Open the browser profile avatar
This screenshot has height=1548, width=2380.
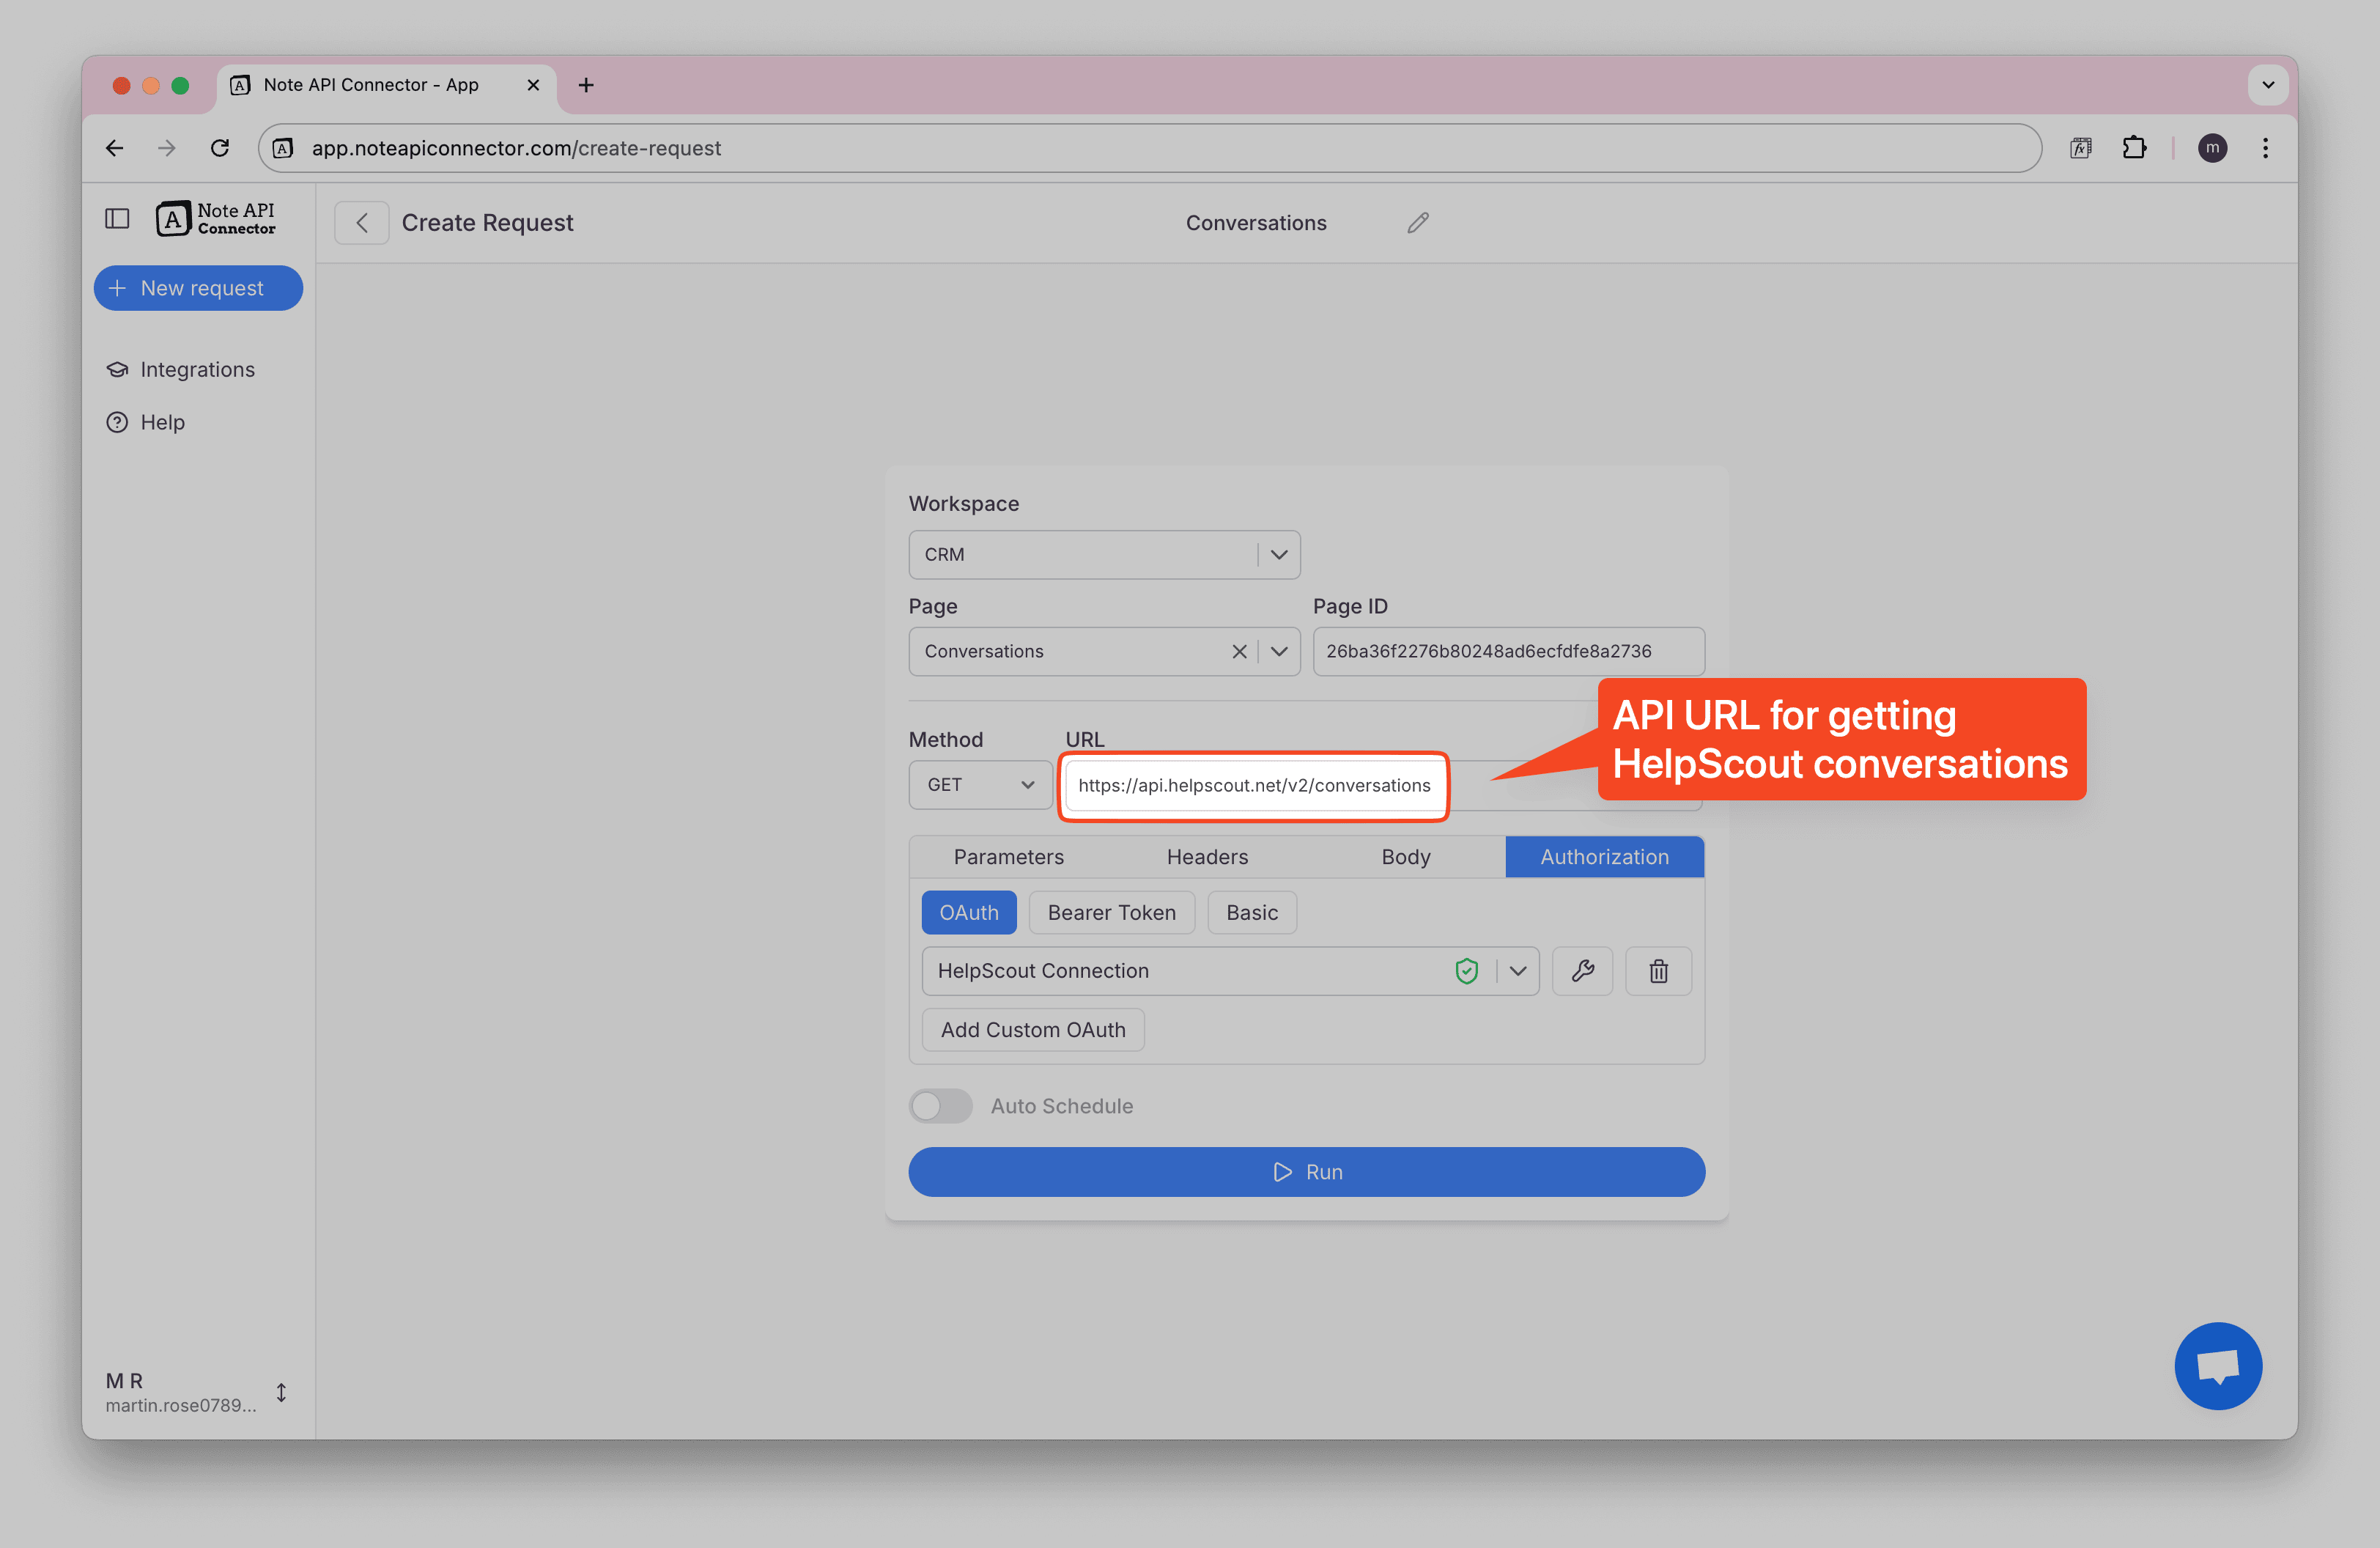click(x=2212, y=148)
